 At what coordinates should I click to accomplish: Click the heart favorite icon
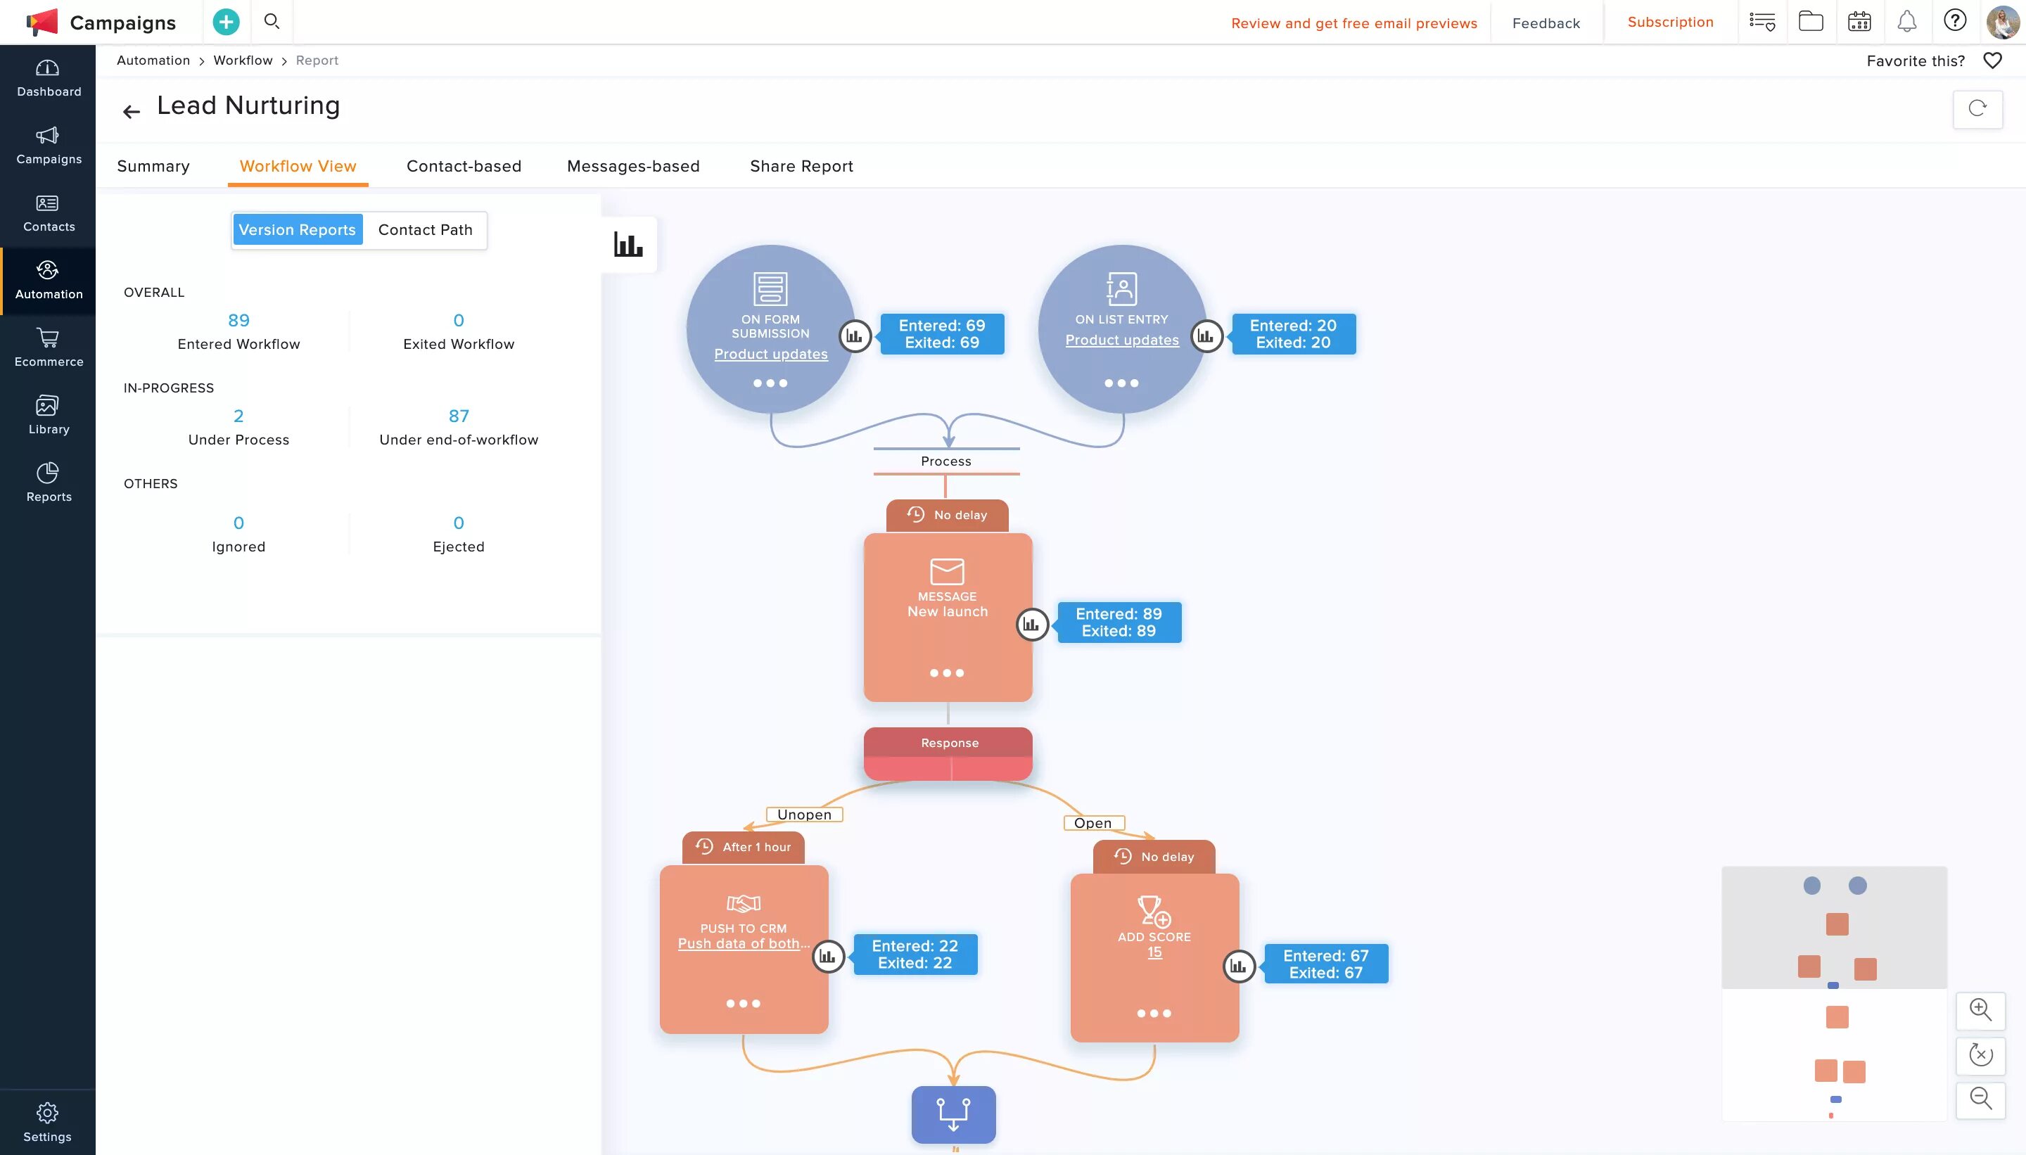click(1992, 61)
